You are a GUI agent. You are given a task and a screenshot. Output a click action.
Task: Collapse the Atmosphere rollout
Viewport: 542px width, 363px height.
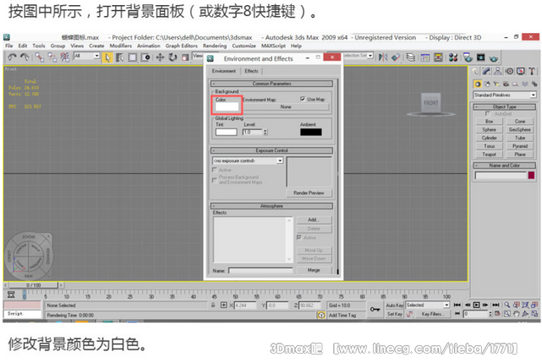tap(271, 206)
